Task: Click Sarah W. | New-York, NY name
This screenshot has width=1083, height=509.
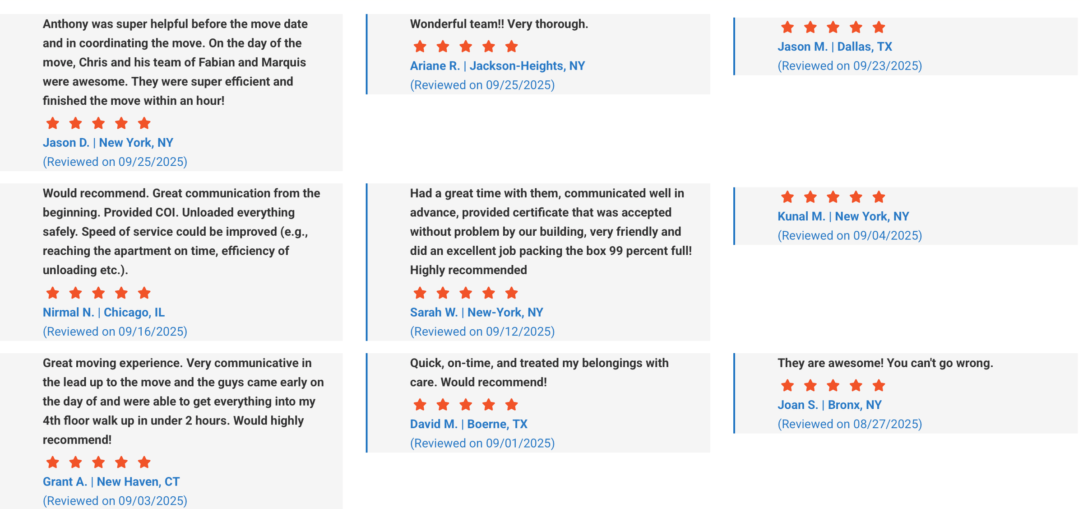Action: point(476,313)
